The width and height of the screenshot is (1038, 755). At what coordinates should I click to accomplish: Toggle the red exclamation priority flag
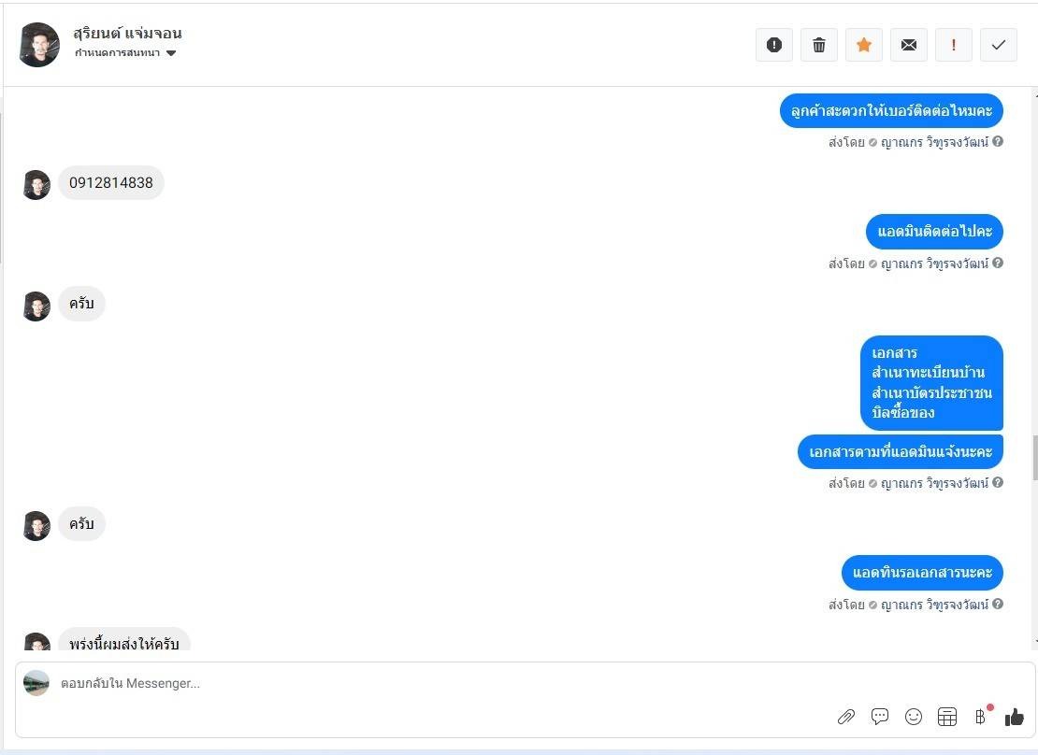click(x=953, y=45)
